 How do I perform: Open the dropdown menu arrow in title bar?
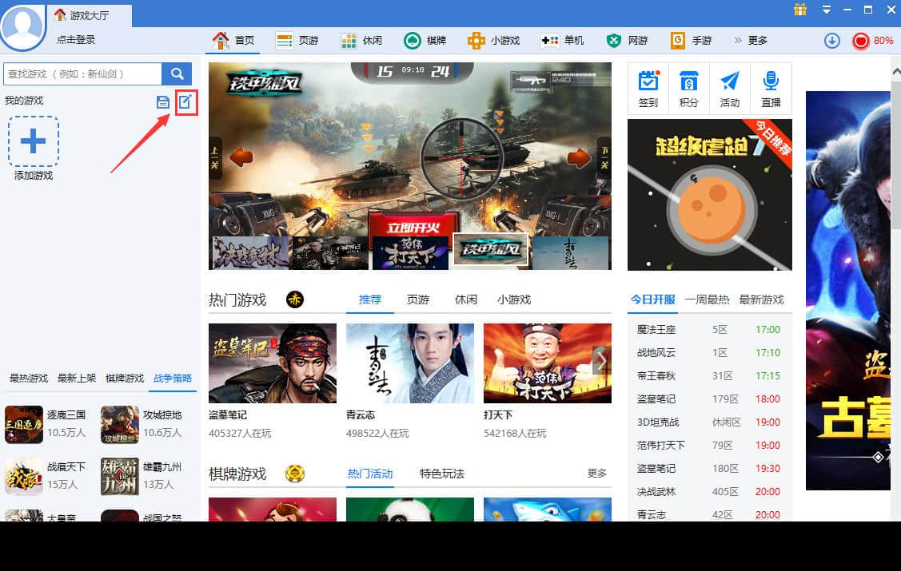pyautogui.click(x=827, y=10)
